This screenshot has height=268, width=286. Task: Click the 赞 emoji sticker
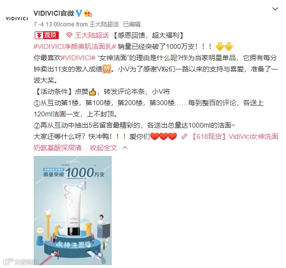[x=107, y=69]
